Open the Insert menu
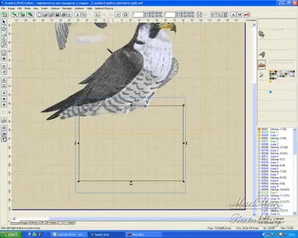Image resolution: width=298 pixels, height=238 pixels. [44, 9]
